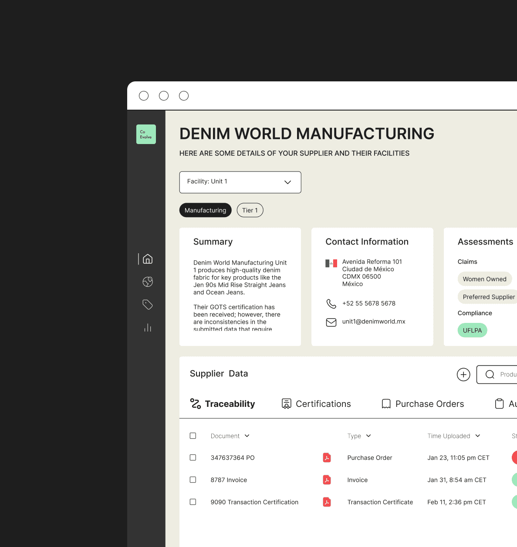Click the unit1@denimworld.mx email address

click(x=374, y=322)
